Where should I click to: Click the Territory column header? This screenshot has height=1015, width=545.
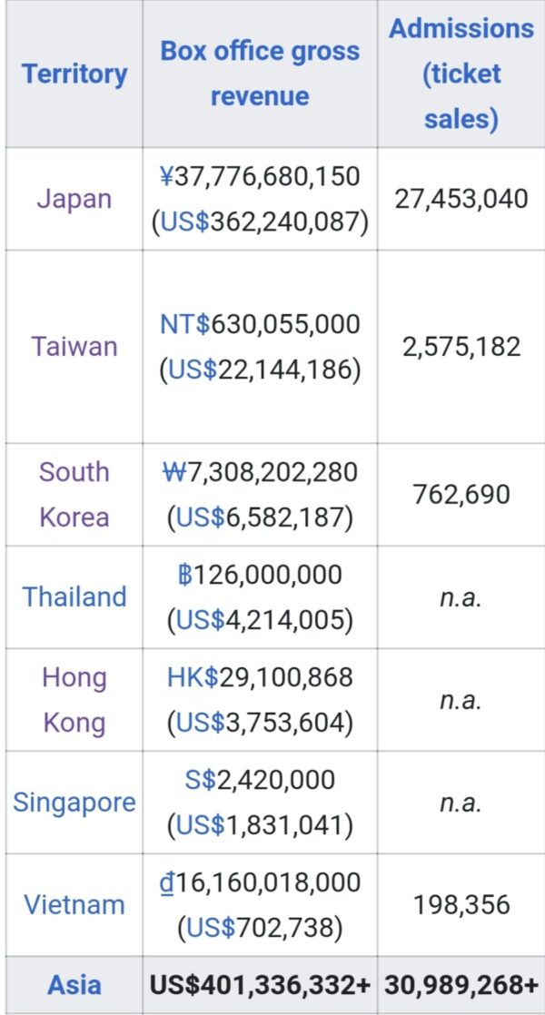coord(74,74)
